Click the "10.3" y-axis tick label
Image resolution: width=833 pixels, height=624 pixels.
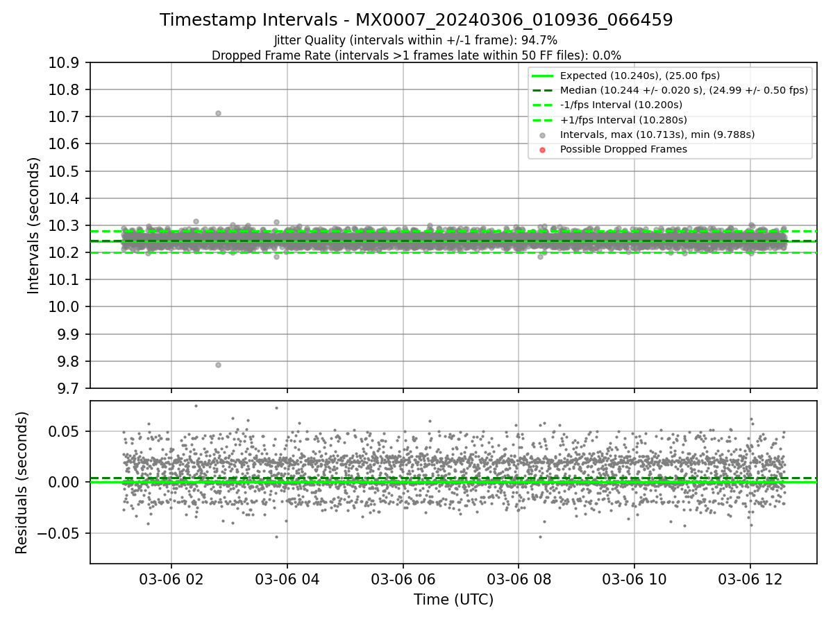tap(65, 225)
